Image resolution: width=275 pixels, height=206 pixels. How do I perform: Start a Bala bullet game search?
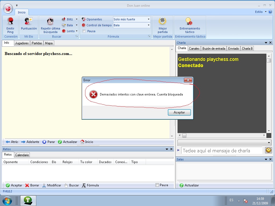tap(67, 25)
